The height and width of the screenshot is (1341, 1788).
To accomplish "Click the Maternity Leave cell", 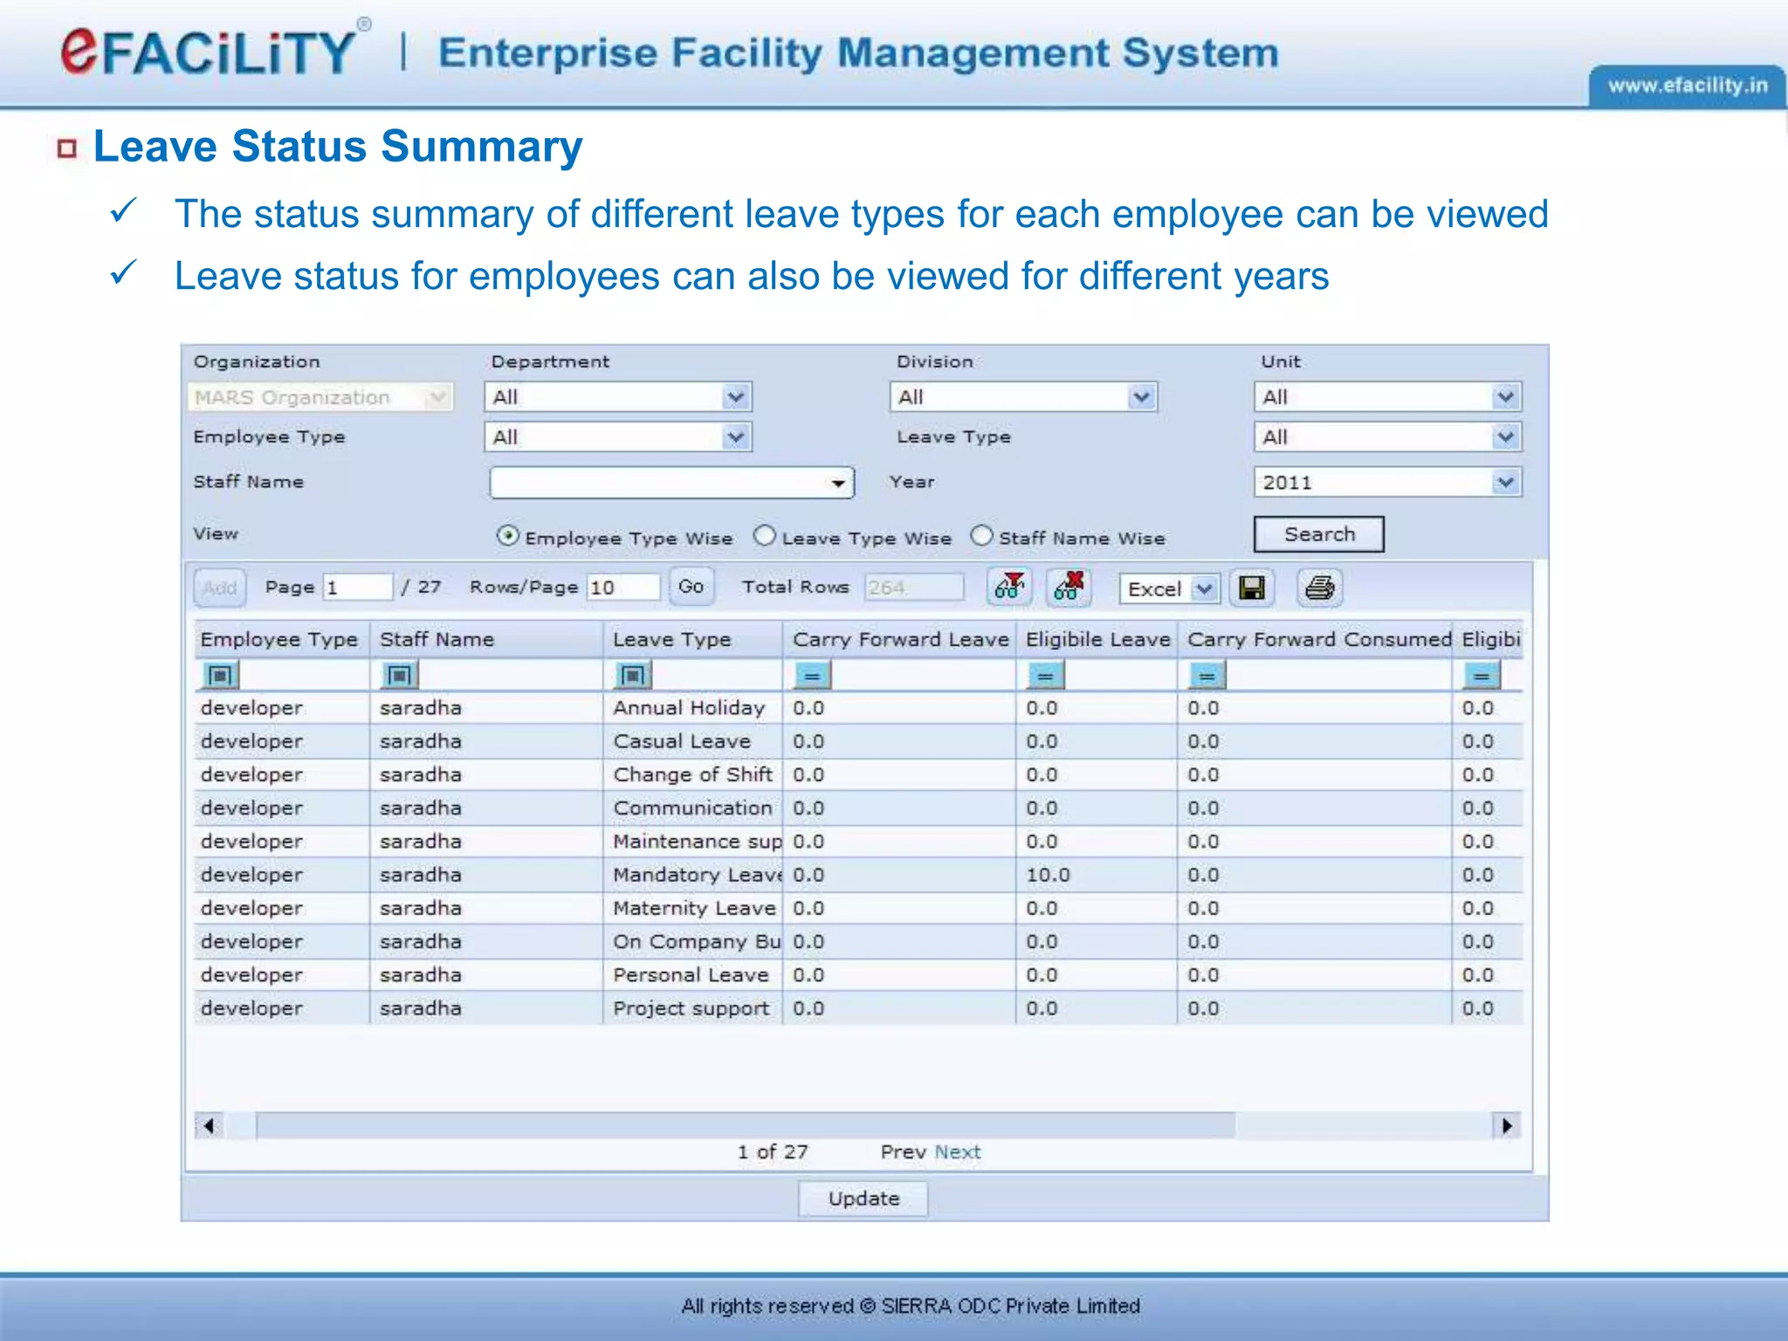I will point(694,908).
